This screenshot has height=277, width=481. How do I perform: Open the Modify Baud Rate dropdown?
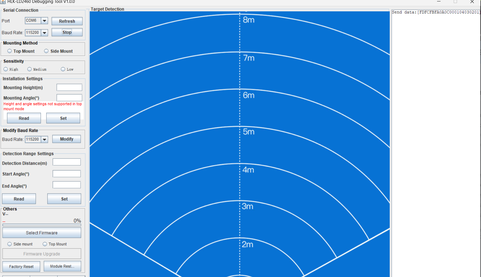44,139
